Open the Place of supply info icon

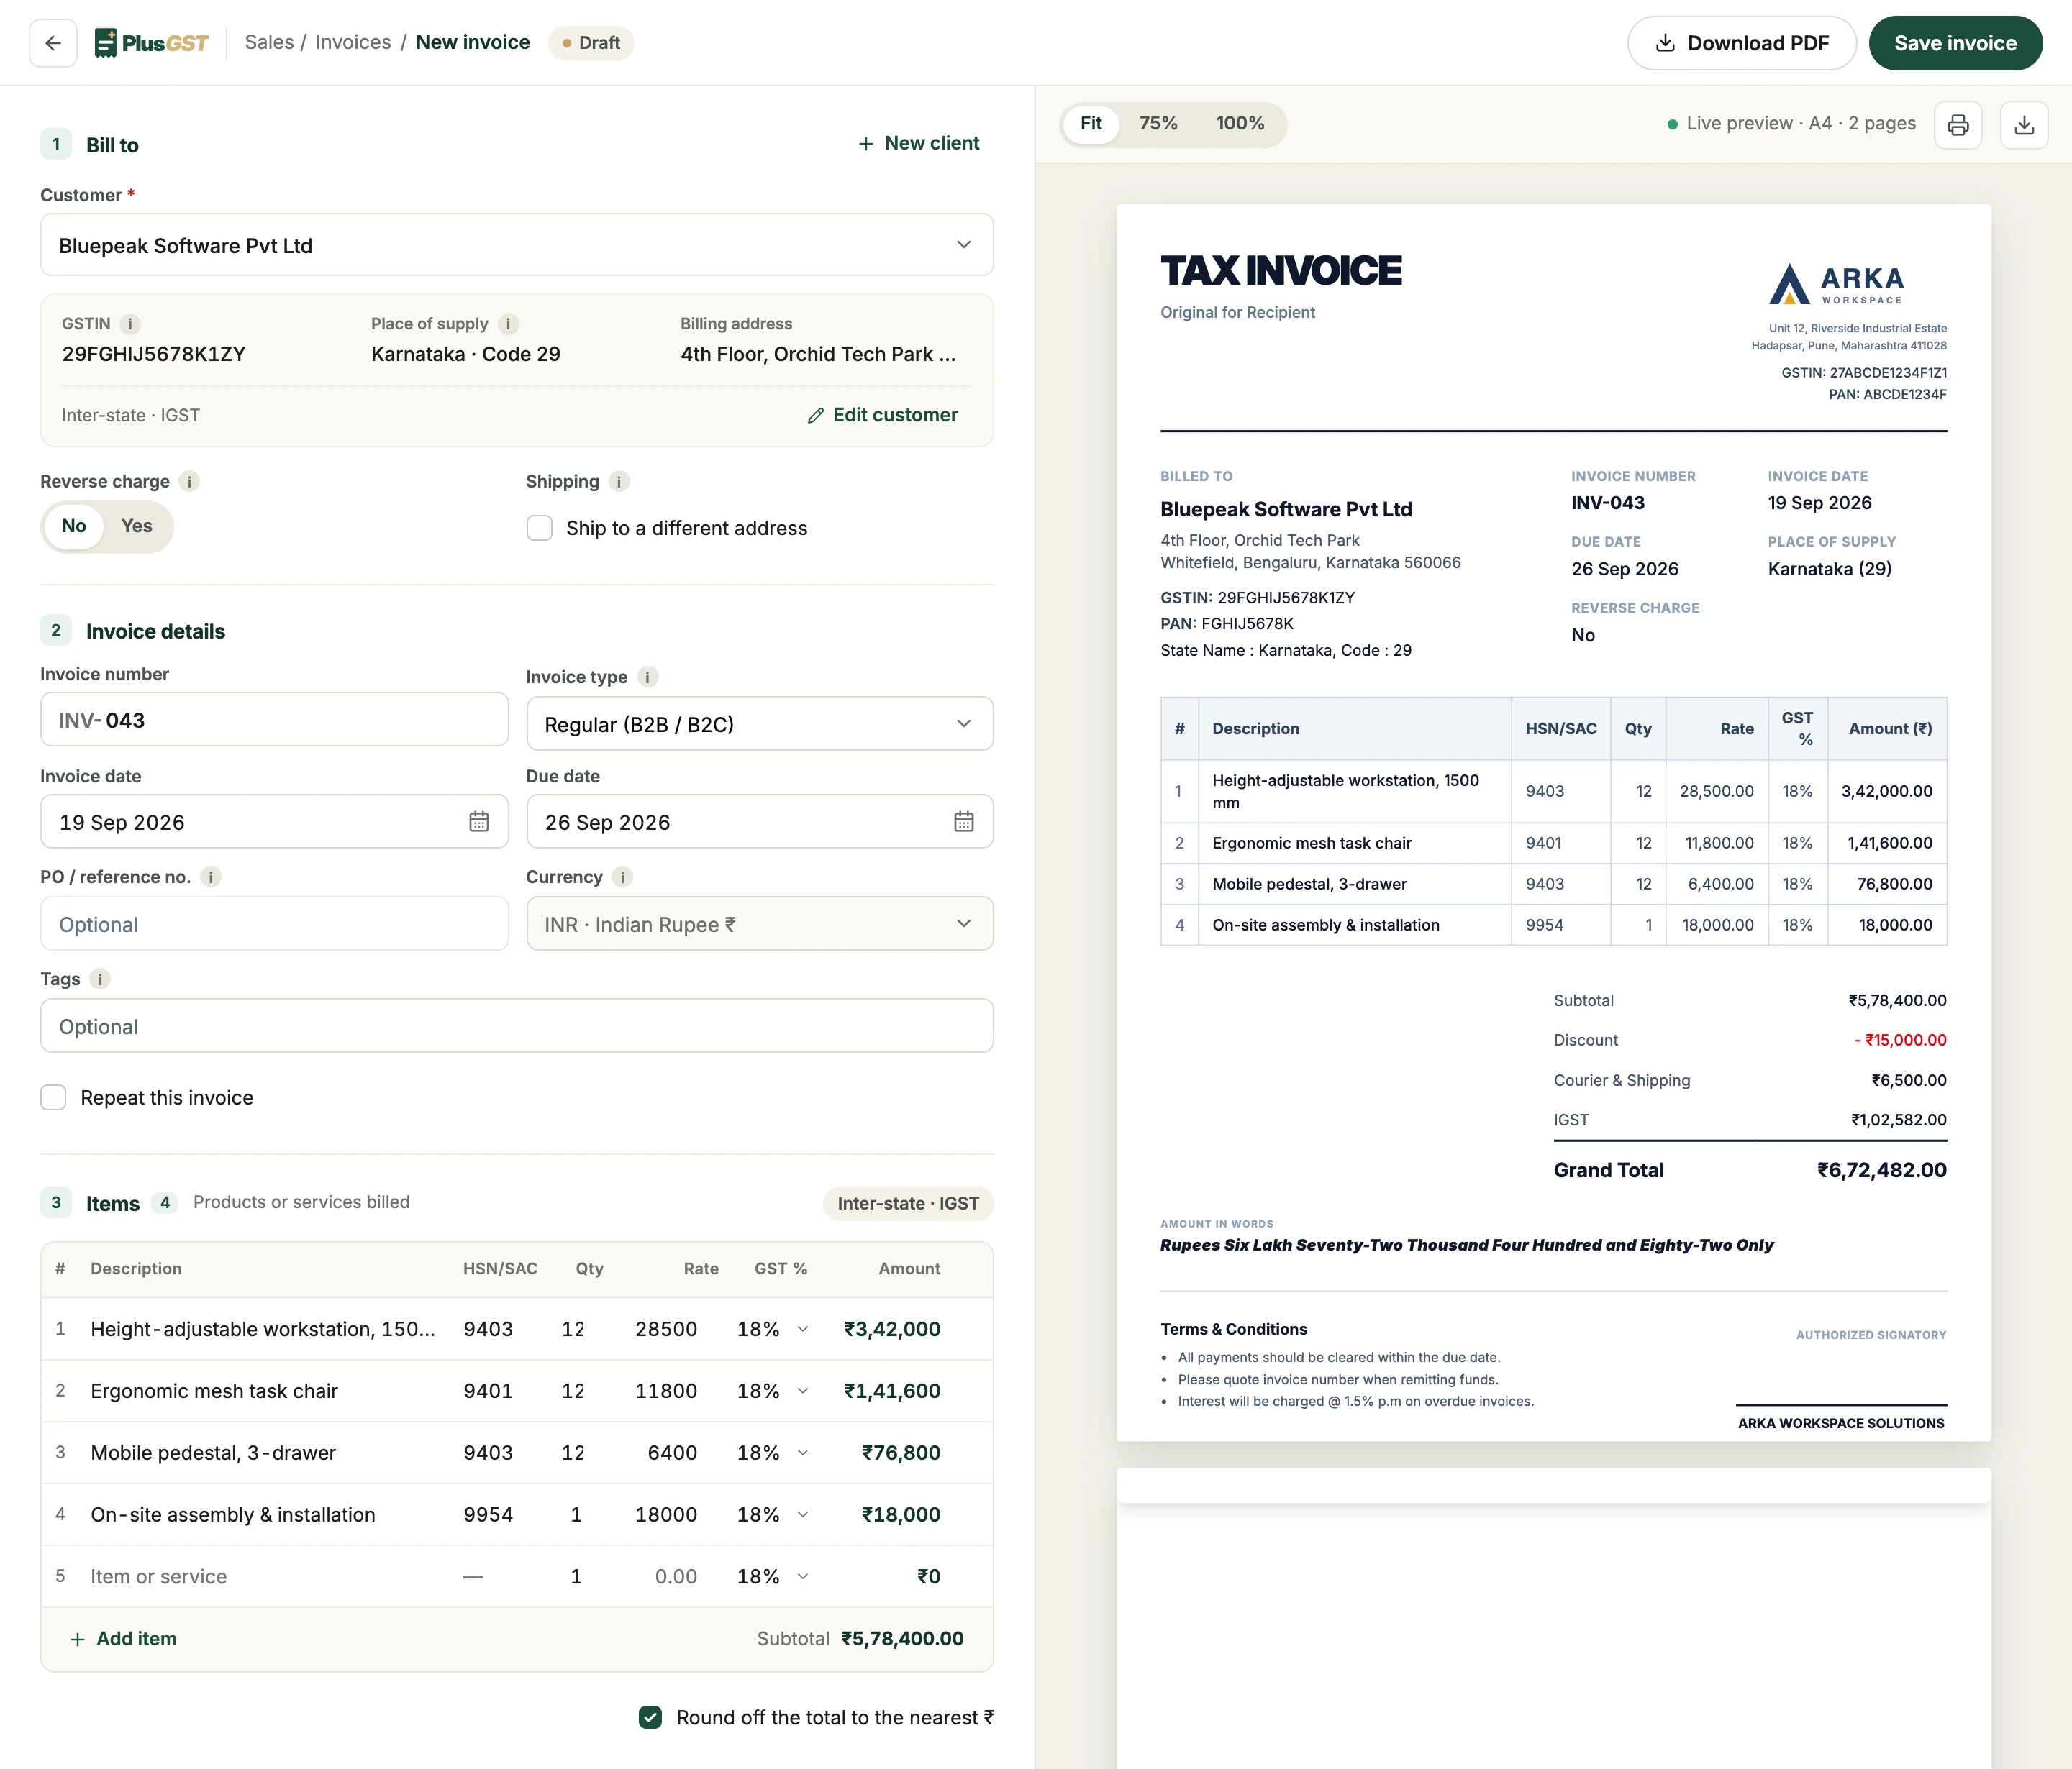[508, 324]
